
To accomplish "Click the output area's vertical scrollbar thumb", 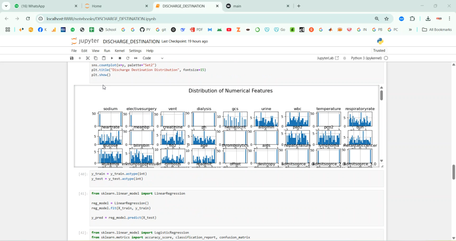I will 381,95.
